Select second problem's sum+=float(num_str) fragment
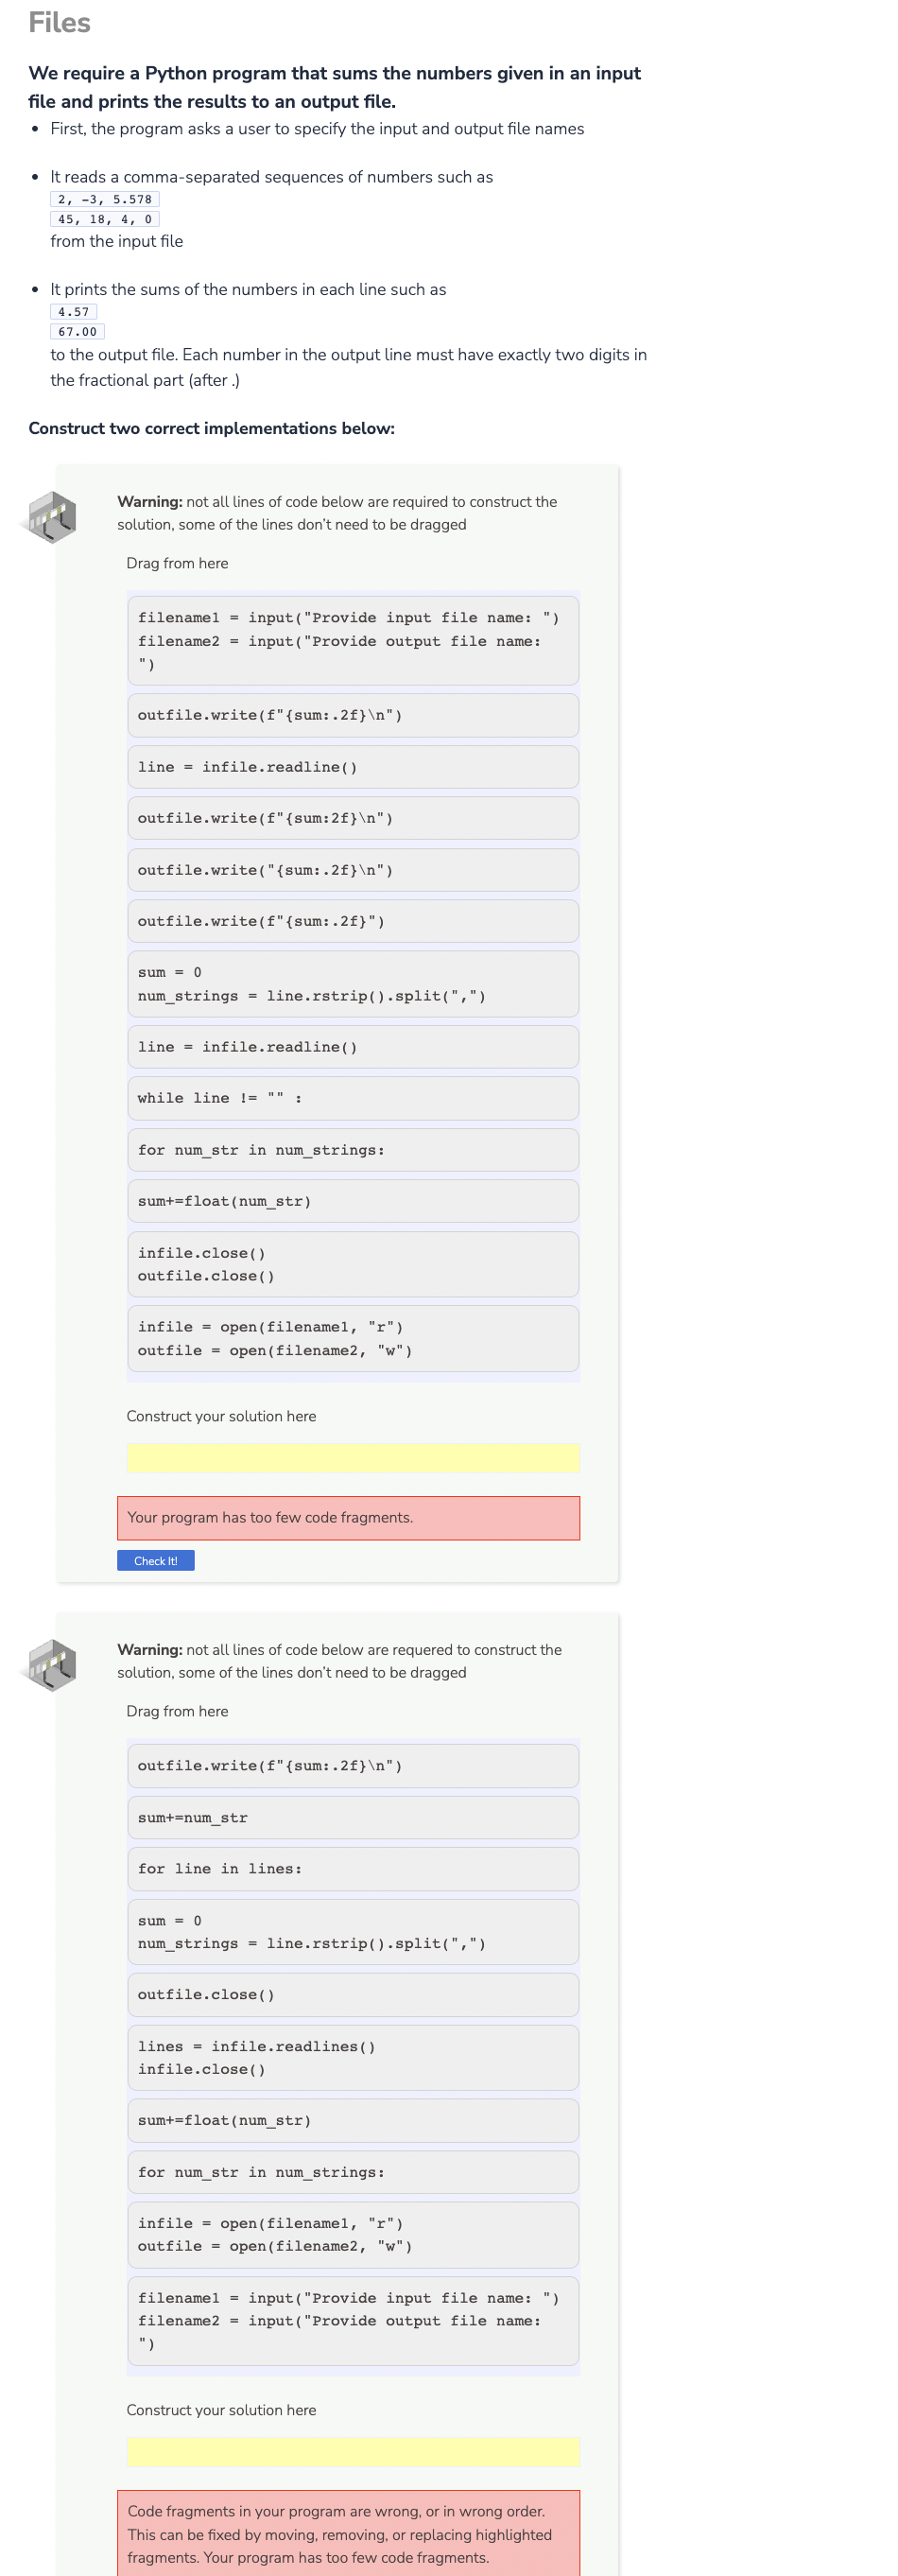The width and height of the screenshot is (898, 2576). point(353,2122)
